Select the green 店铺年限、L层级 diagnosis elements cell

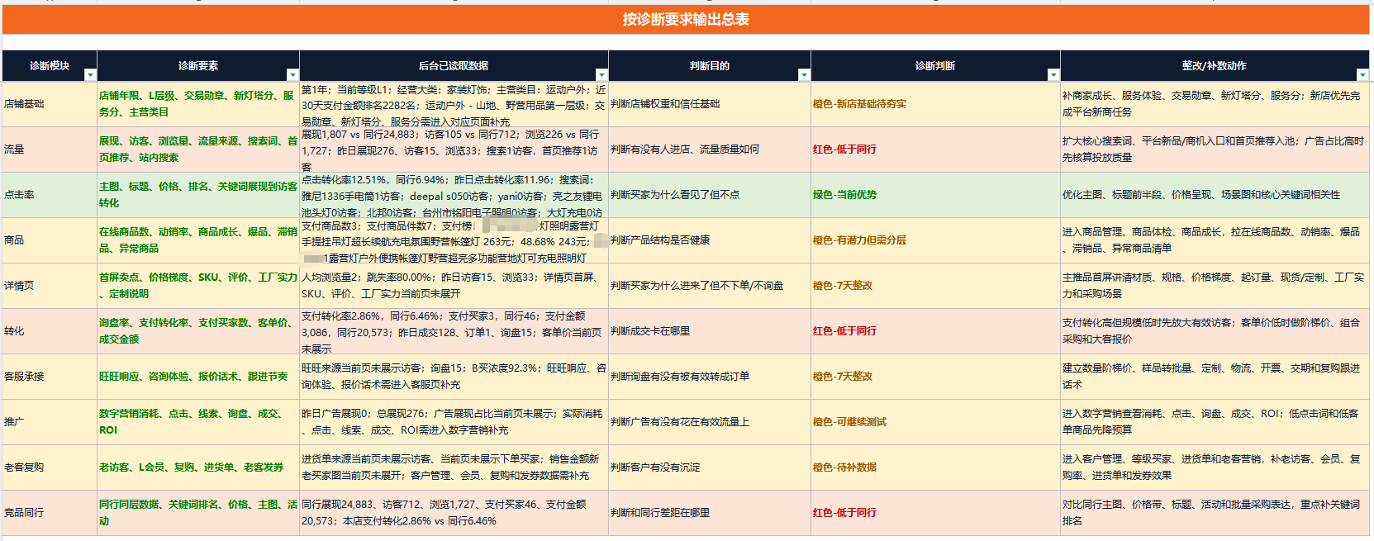[198, 104]
